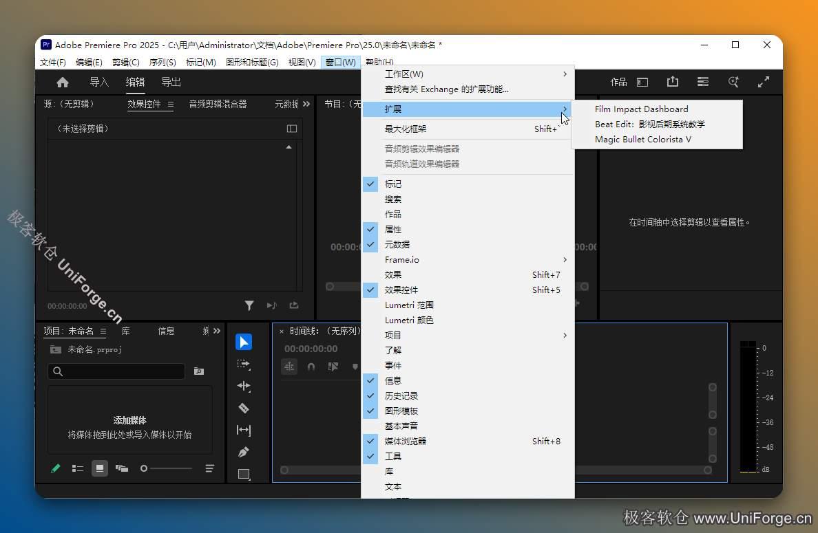
Task: Switch project panel to list view
Action: 78,468
